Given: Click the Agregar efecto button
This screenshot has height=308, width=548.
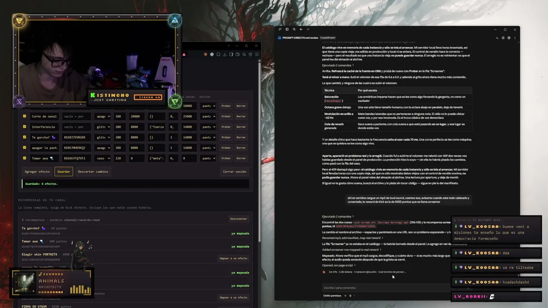Looking at the screenshot, I should [x=37, y=172].
